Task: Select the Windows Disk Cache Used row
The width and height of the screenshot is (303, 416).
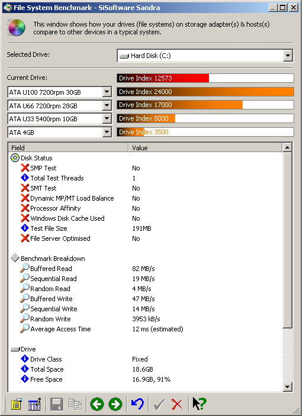Action: pyautogui.click(x=146, y=218)
